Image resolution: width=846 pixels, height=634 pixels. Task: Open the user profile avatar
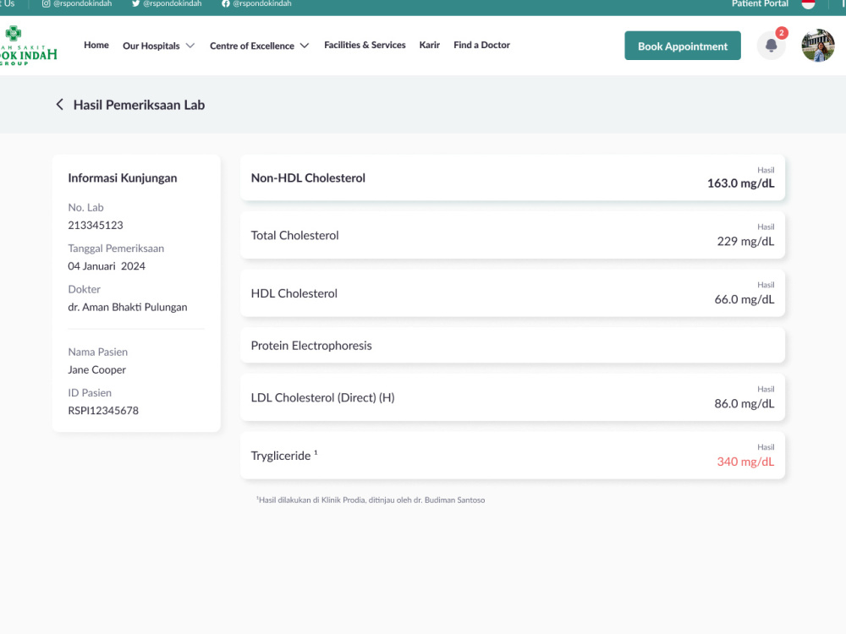click(818, 46)
